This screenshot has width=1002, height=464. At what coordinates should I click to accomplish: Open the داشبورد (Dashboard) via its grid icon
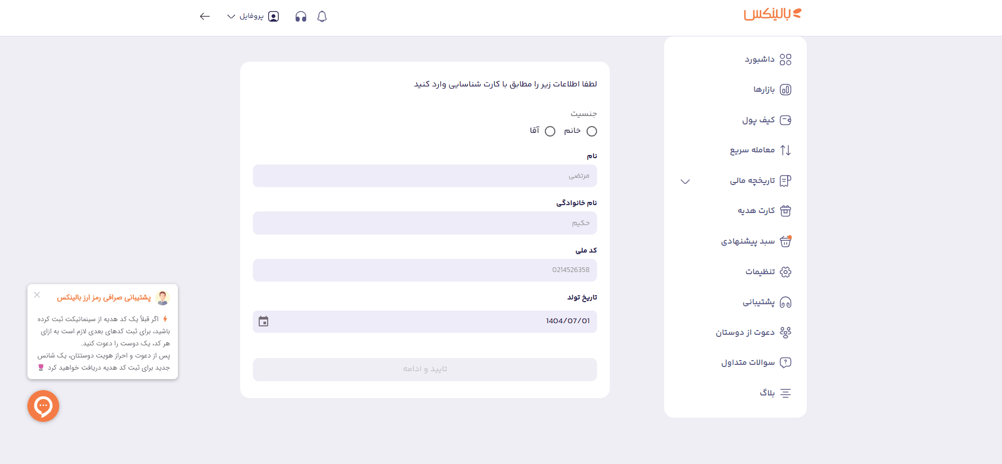(786, 60)
